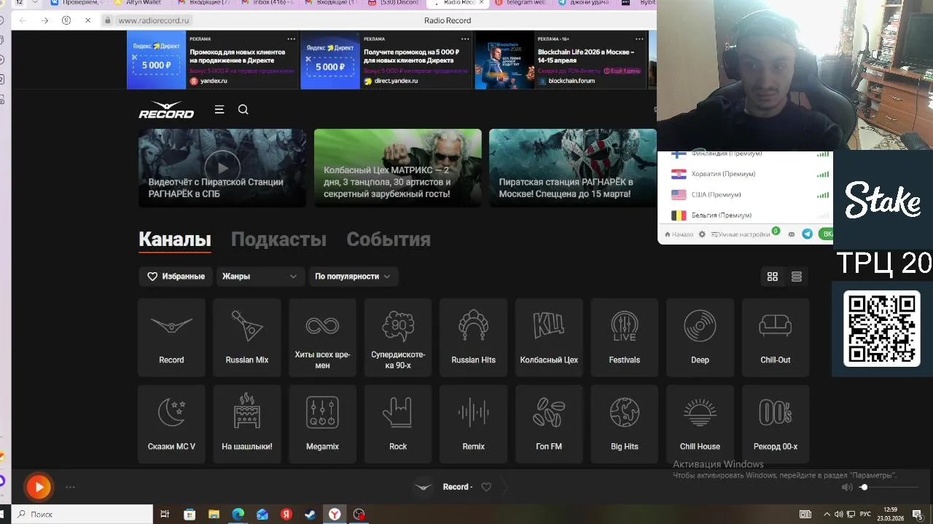Open the Пиратская станция РАГНАРЁК в Москве banner
The width and height of the screenshot is (933, 524).
click(573, 168)
